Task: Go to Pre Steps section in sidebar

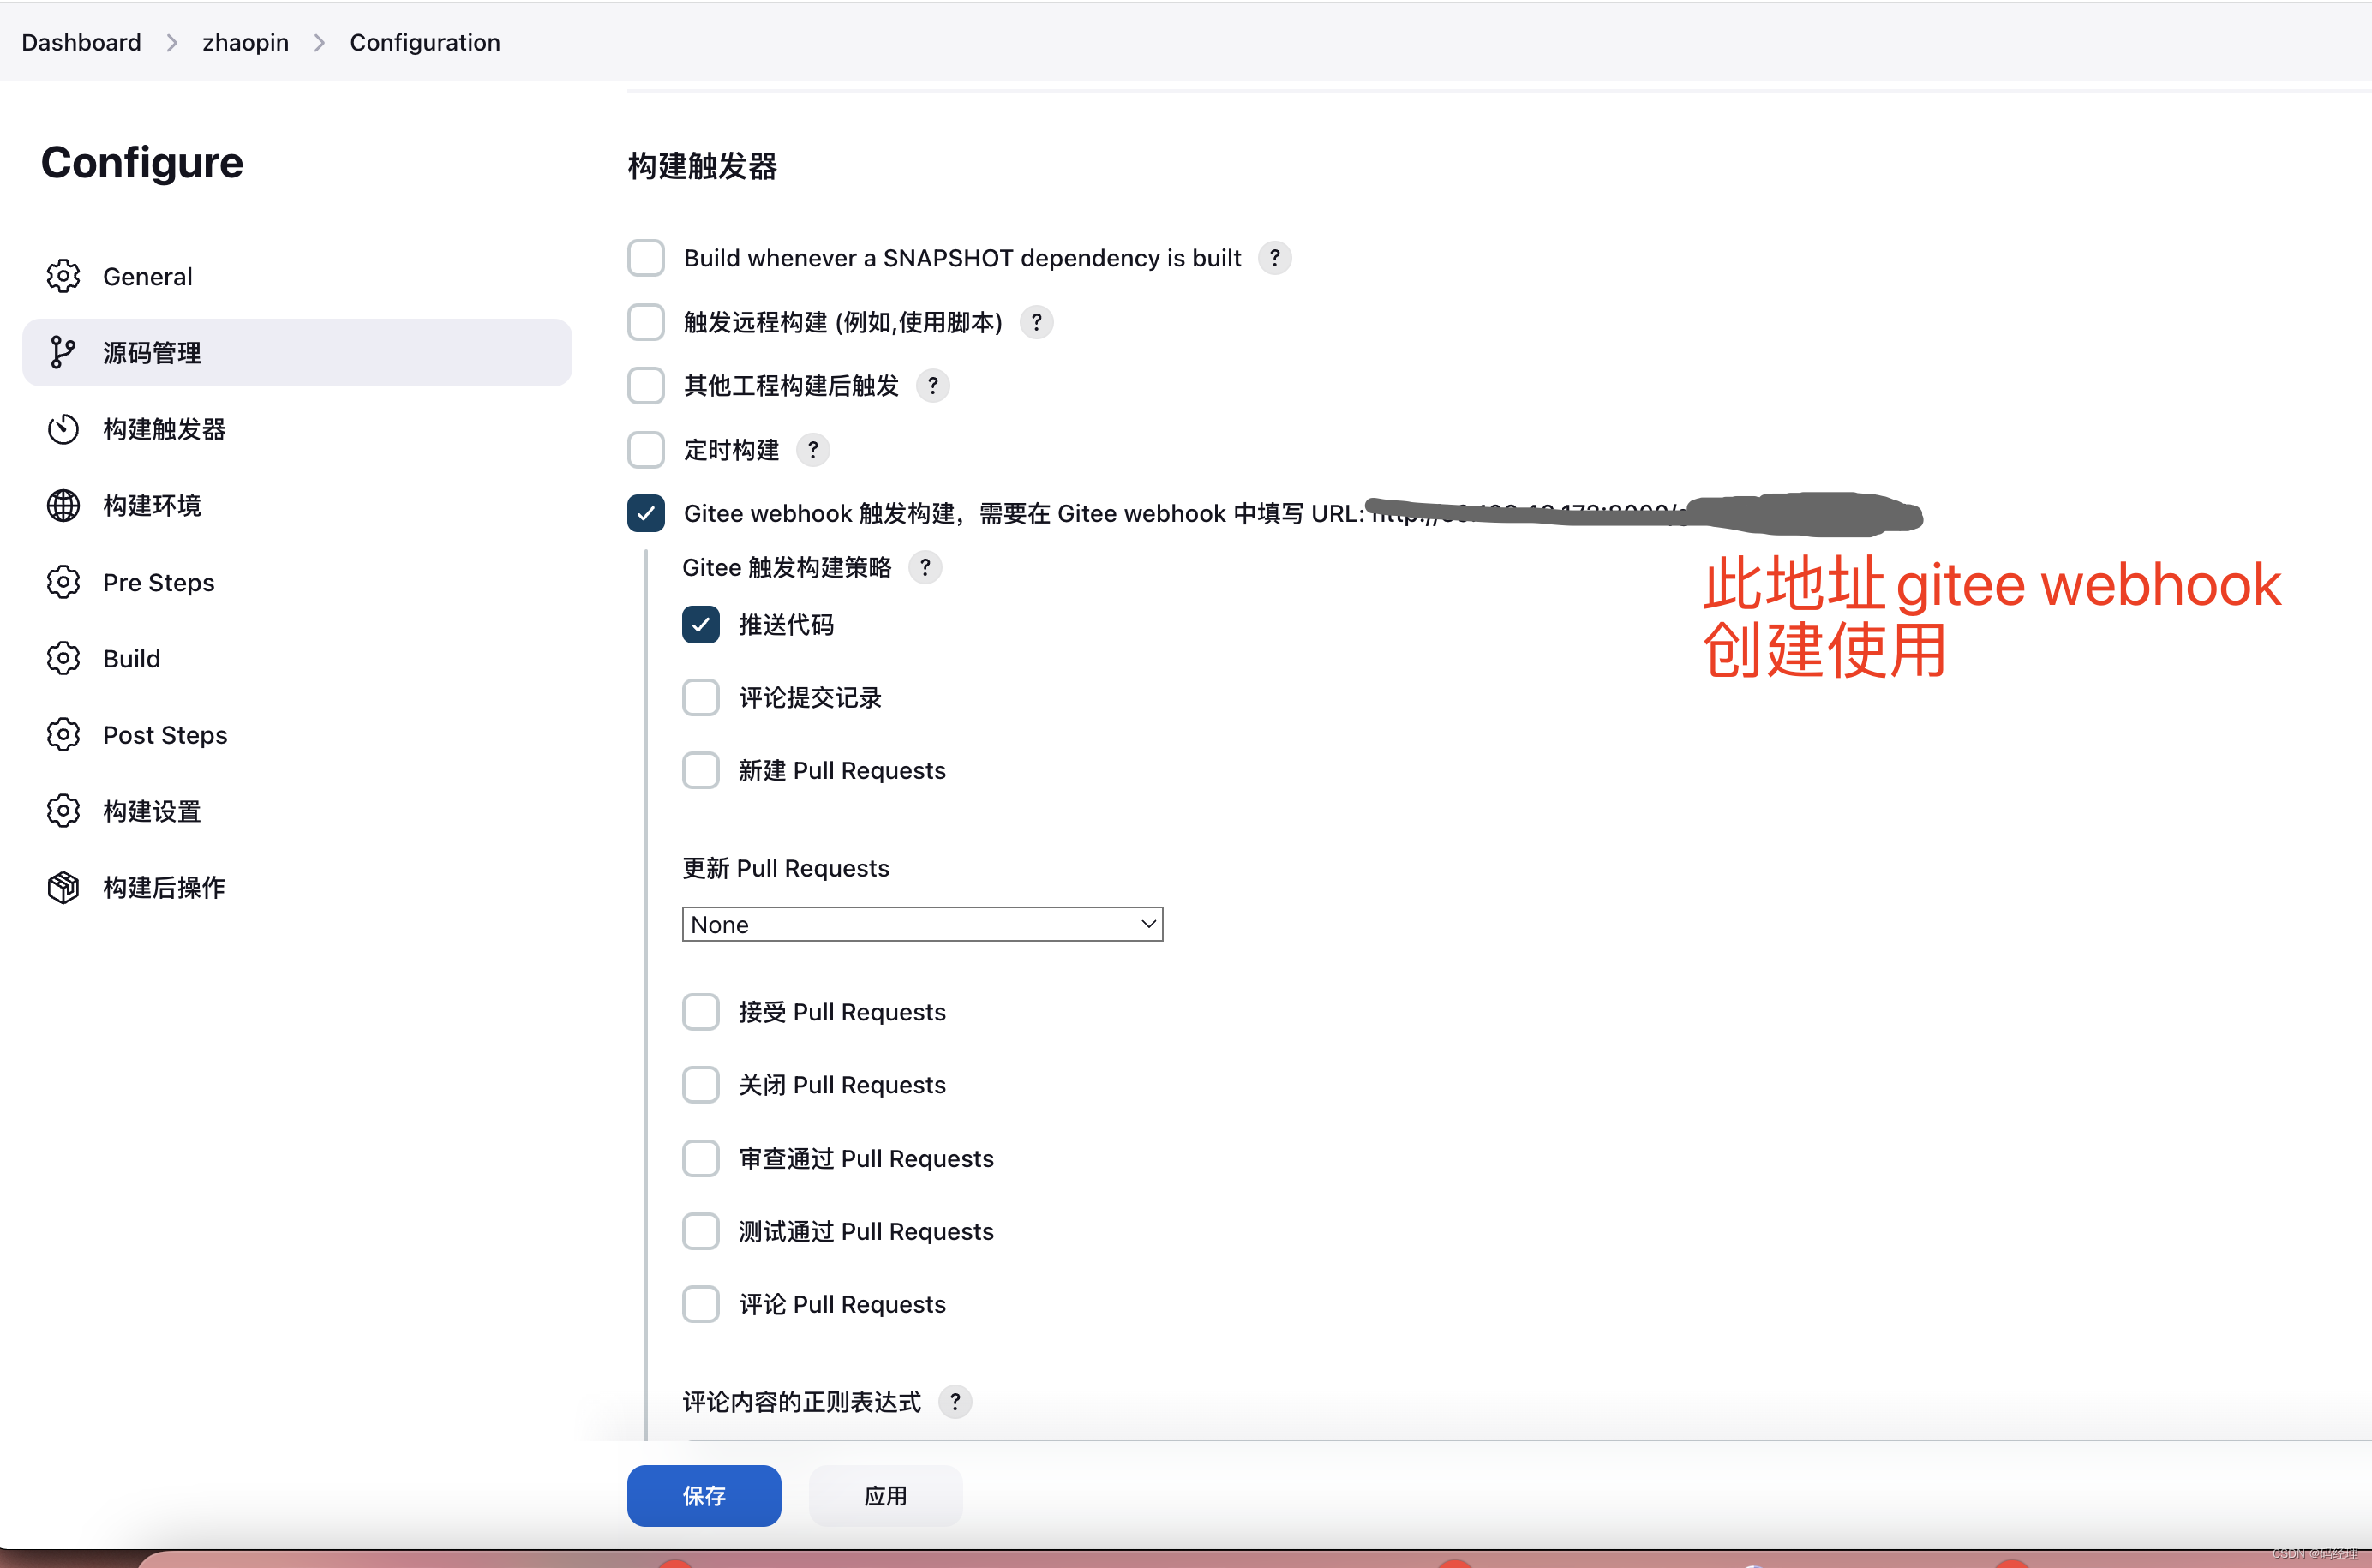Action: pos(297,582)
